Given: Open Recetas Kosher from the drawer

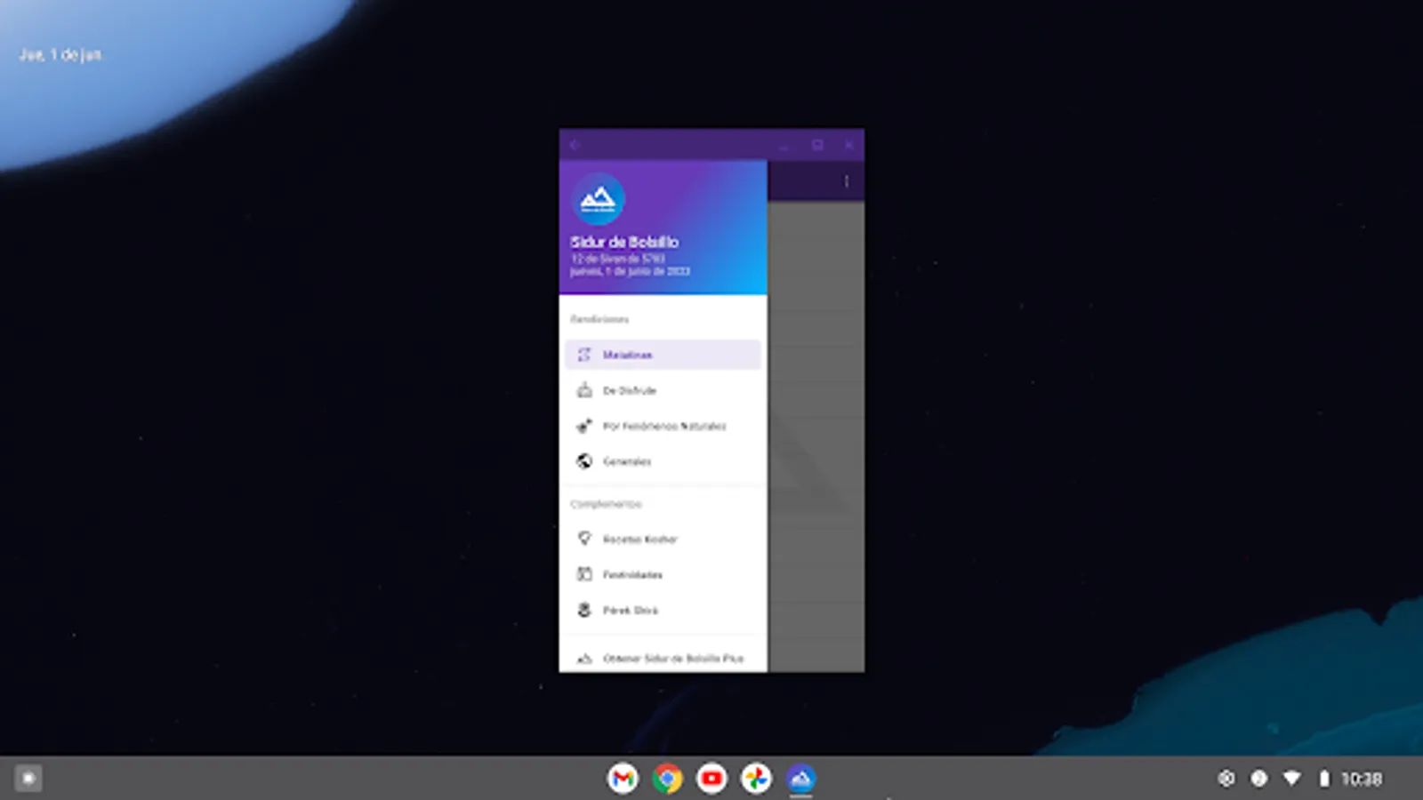Looking at the screenshot, I should click(x=663, y=539).
